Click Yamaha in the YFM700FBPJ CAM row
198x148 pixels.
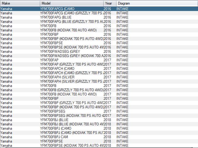pos(6,137)
